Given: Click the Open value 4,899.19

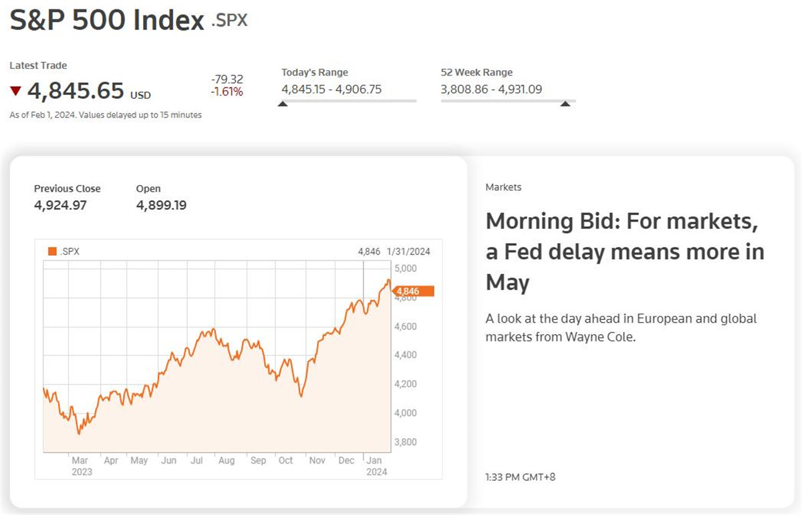Looking at the screenshot, I should (x=161, y=205).
